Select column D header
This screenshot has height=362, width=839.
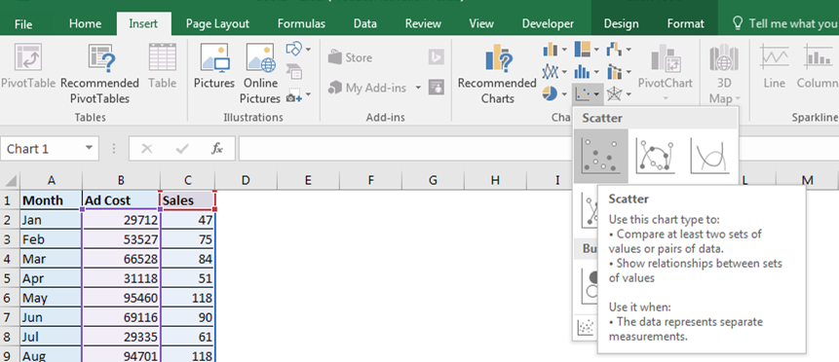click(x=246, y=181)
